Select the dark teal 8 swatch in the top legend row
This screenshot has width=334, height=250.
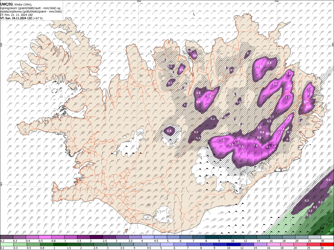[x=212, y=237]
